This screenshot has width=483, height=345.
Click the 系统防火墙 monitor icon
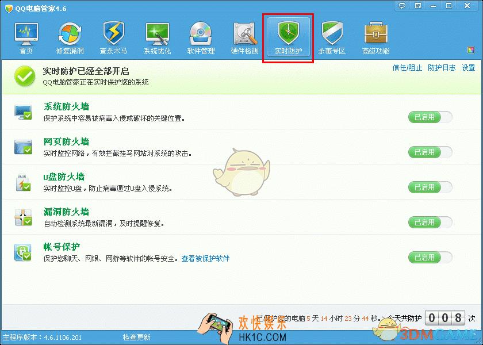23,112
